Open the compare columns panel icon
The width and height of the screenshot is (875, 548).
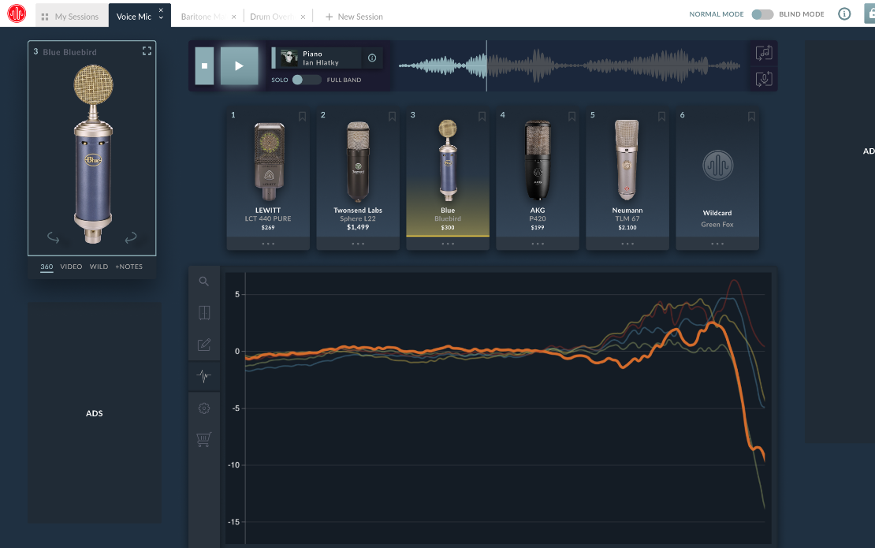[203, 312]
